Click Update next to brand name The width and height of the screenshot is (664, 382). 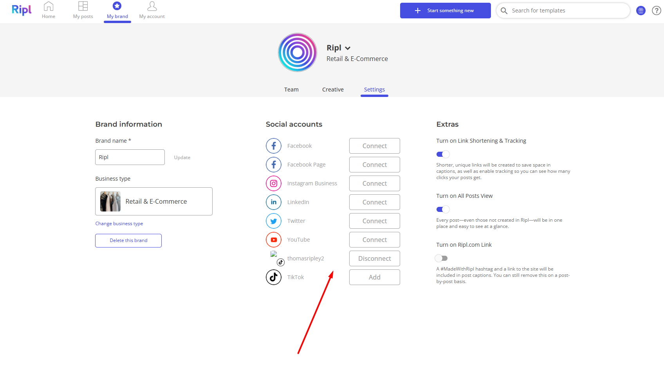(x=182, y=158)
